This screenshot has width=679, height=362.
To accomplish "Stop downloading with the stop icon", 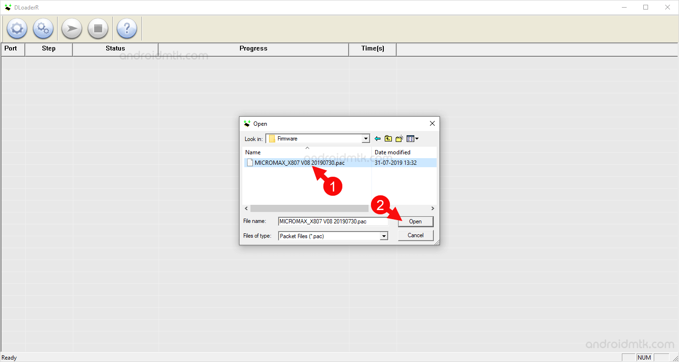I will coord(98,29).
